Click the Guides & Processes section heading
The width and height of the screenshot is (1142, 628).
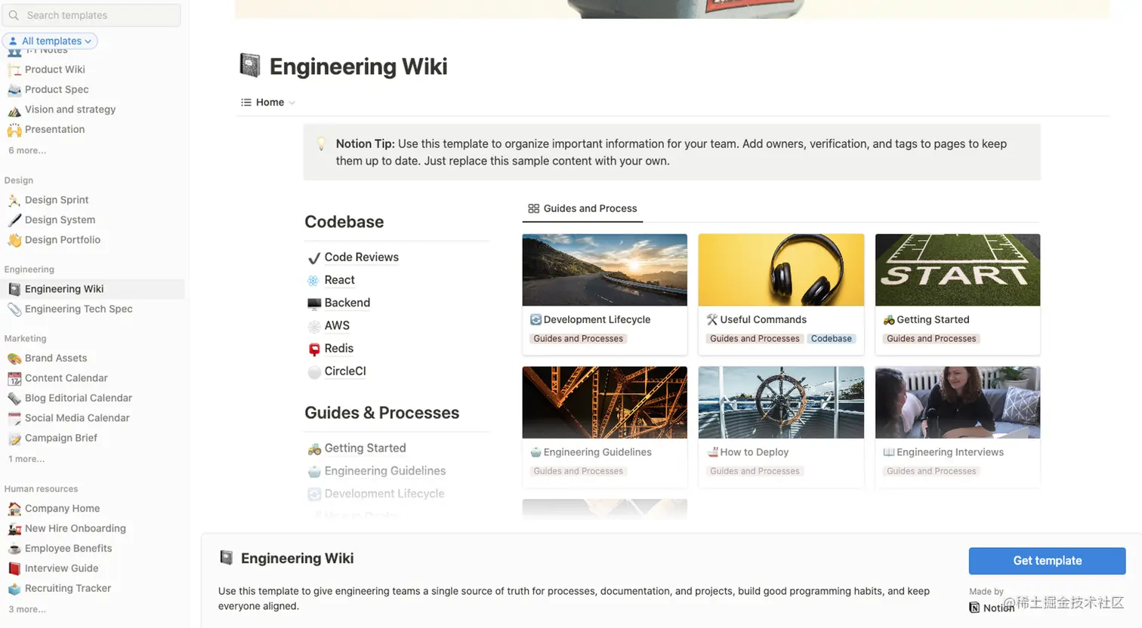click(381, 413)
